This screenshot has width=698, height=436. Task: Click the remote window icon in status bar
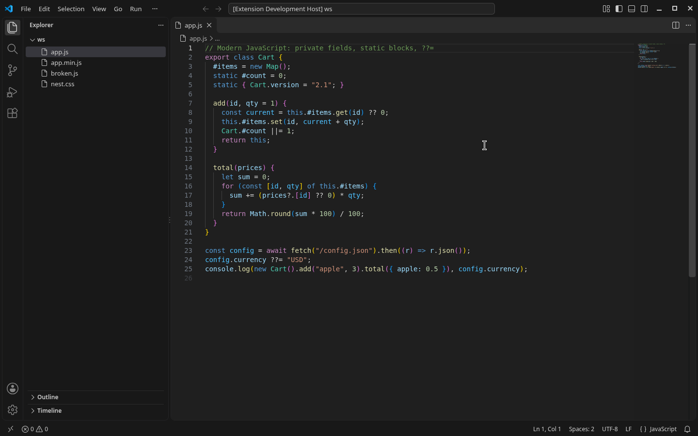pyautogui.click(x=11, y=429)
